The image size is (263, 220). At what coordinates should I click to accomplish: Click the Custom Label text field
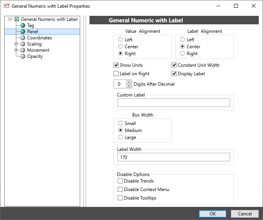[174, 103]
